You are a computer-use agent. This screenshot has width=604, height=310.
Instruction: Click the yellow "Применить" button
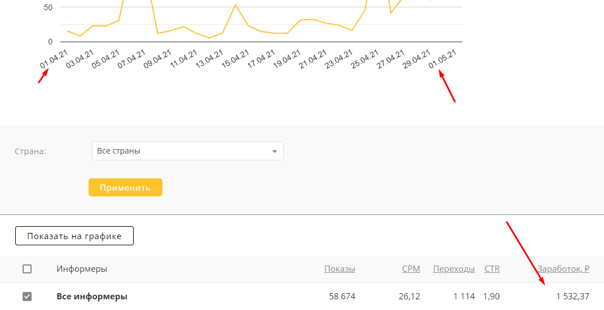pos(125,187)
